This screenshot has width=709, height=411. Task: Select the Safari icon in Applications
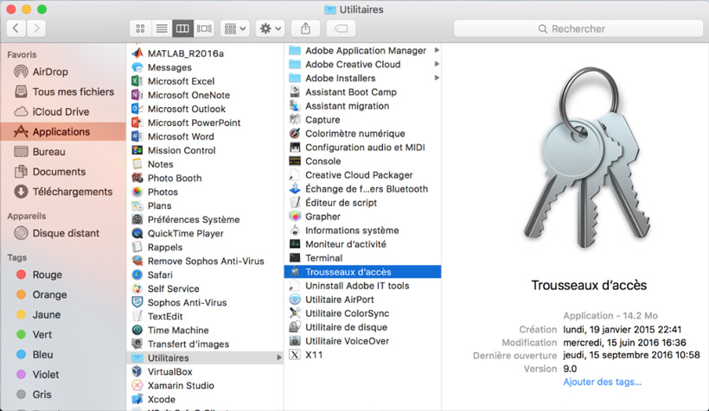137,275
